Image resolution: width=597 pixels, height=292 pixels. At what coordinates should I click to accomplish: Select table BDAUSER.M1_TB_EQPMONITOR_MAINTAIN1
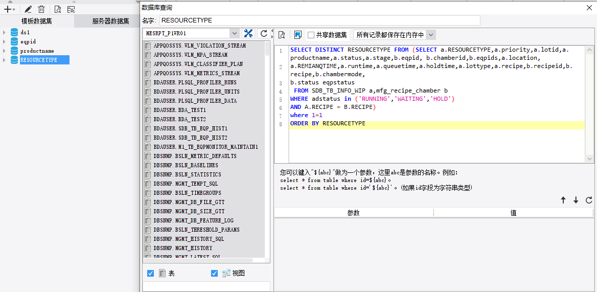coord(205,147)
